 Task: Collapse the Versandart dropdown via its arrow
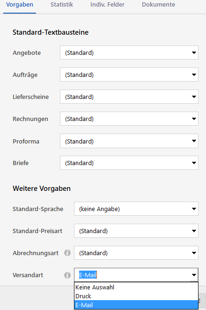point(194,275)
